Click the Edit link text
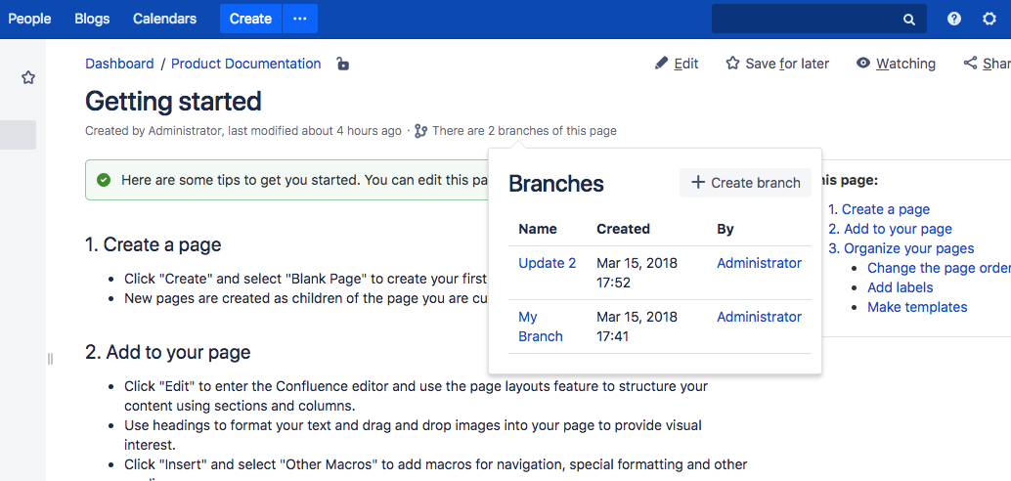The height and width of the screenshot is (481, 1011). coord(686,64)
